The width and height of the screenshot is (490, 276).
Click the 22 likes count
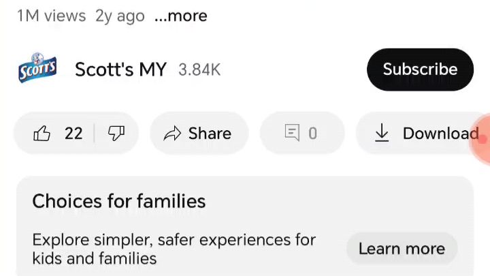point(73,134)
